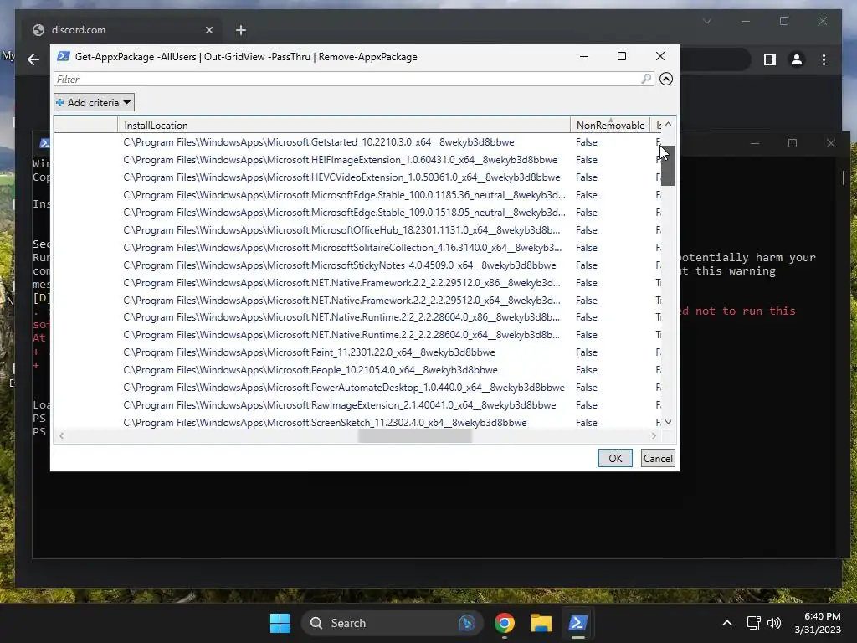Viewport: 857px width, 643px height.
Task: Select the Microsoft.Getstarted package row
Action: 357,142
